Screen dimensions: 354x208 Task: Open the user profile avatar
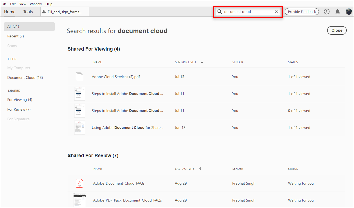coord(349,12)
